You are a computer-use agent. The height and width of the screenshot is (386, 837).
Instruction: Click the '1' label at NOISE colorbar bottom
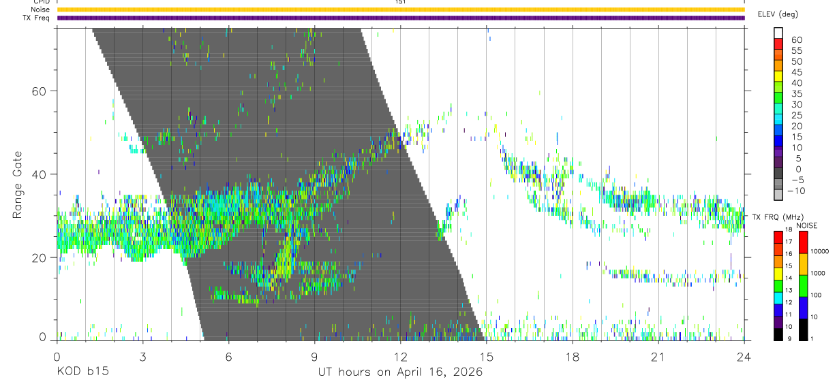point(813,338)
